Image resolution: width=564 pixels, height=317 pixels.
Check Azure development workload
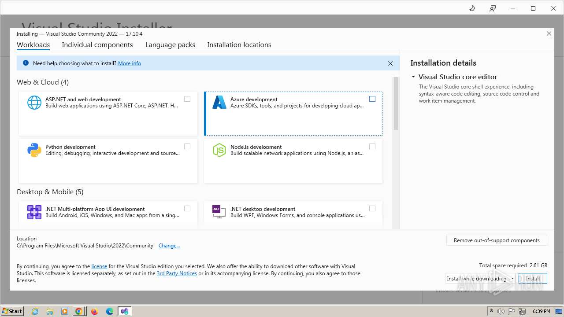(372, 99)
